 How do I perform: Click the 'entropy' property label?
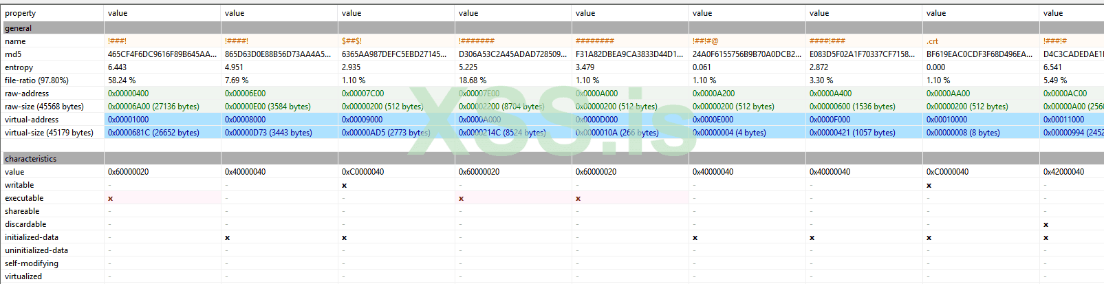pos(19,67)
